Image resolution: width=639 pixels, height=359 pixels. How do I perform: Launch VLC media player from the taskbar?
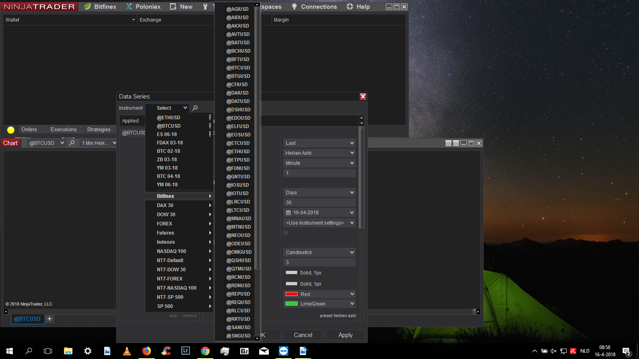[x=127, y=351]
